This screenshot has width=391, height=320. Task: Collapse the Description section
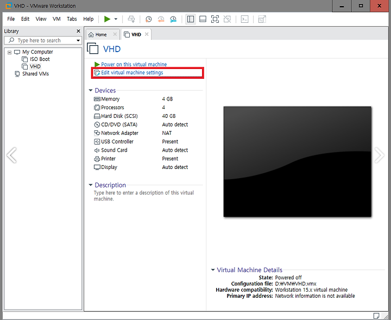[91, 185]
